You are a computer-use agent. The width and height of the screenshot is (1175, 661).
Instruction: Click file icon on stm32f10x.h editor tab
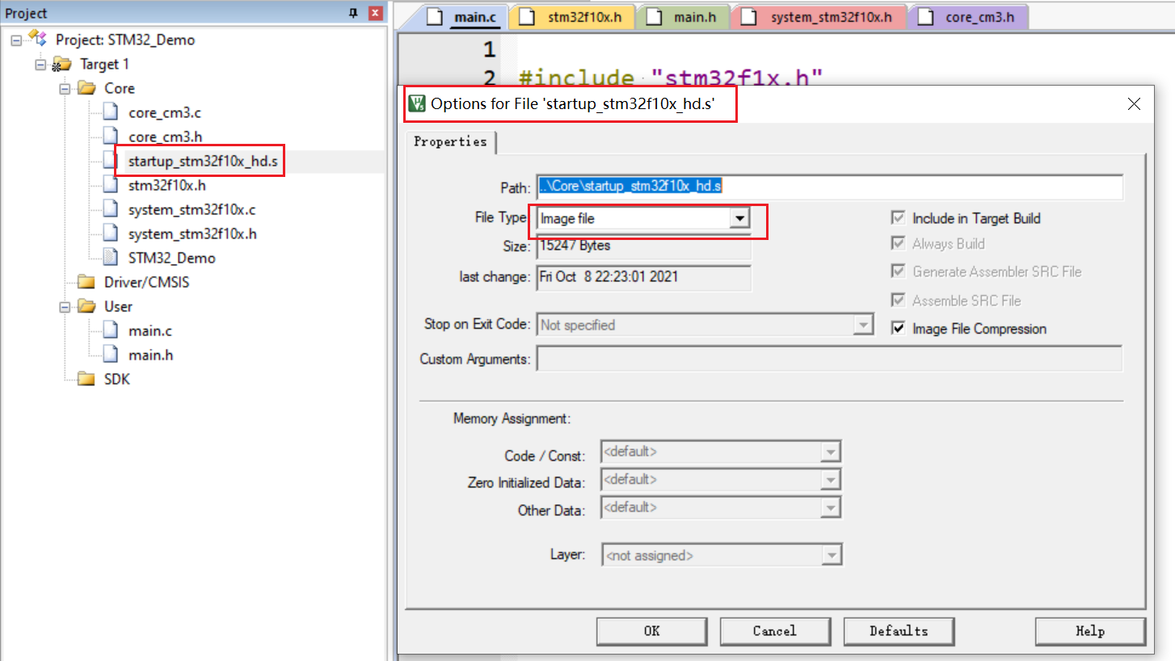[x=527, y=17]
